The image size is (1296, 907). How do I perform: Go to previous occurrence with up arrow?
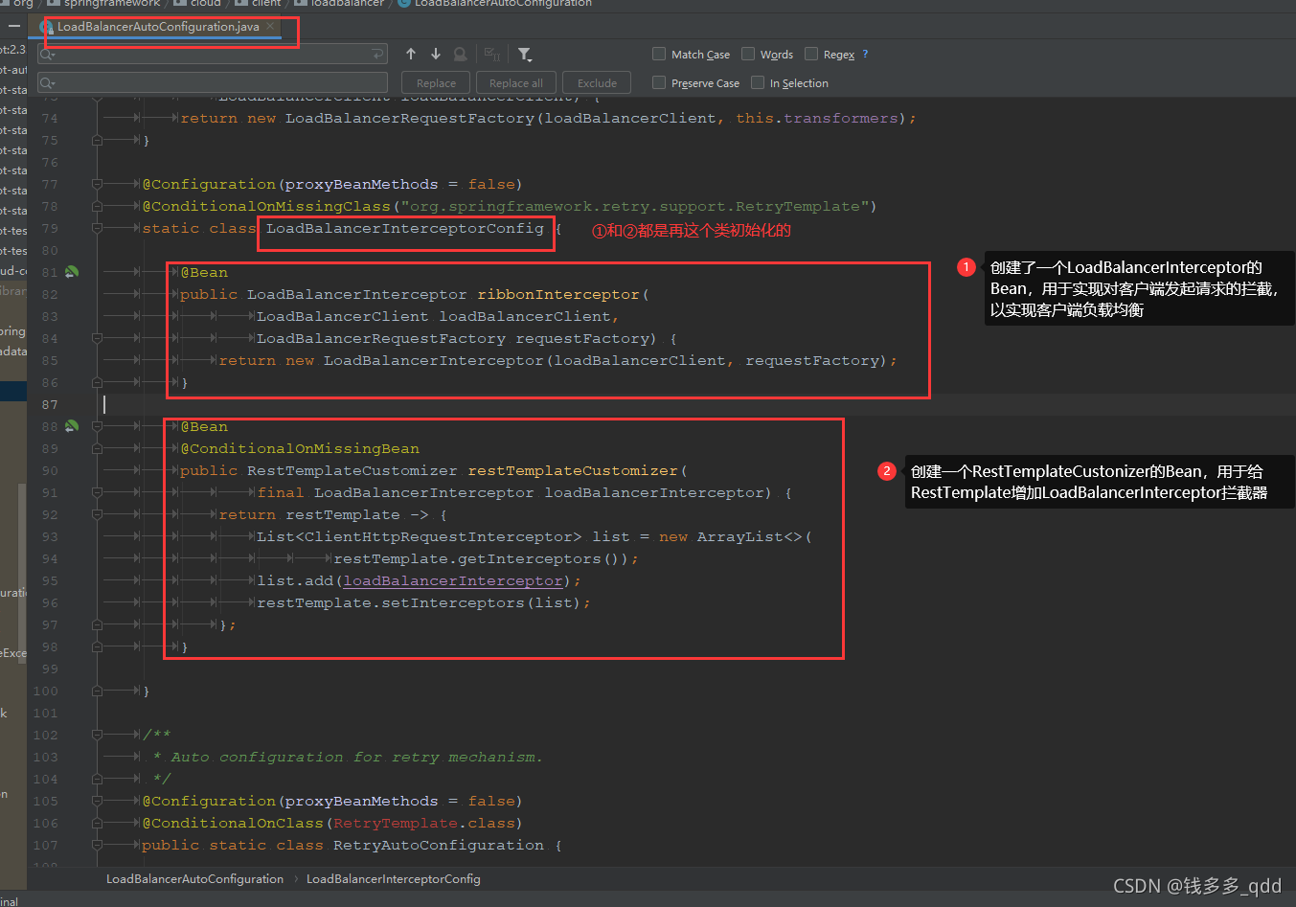pos(411,54)
